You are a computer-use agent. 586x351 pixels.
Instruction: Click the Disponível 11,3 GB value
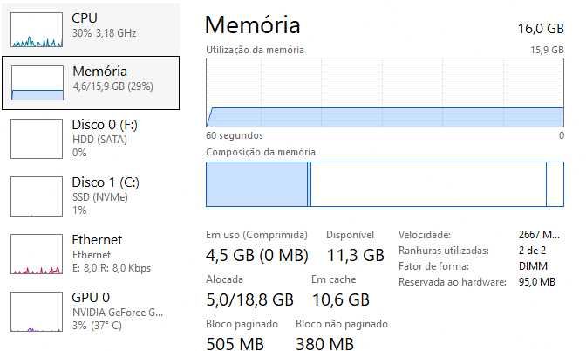[x=354, y=255]
